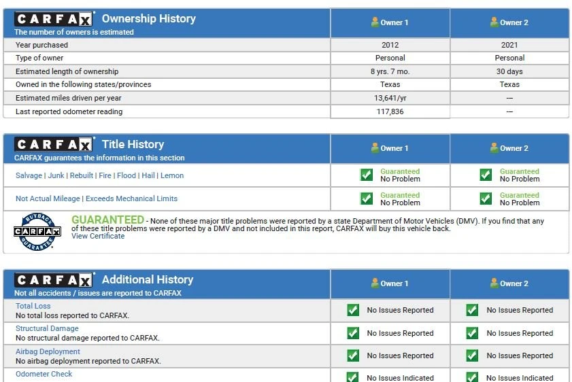Click the '13,641/yr' miles driven value
This screenshot has width=572, height=382.
390,98
